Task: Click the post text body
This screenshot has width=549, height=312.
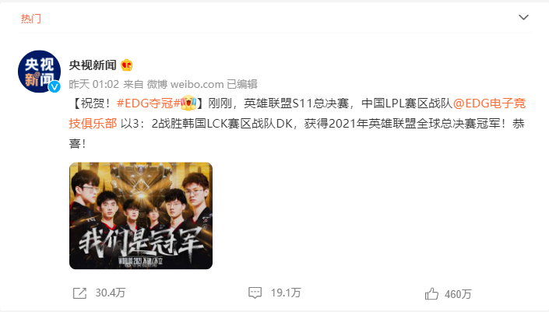Action: click(297, 123)
